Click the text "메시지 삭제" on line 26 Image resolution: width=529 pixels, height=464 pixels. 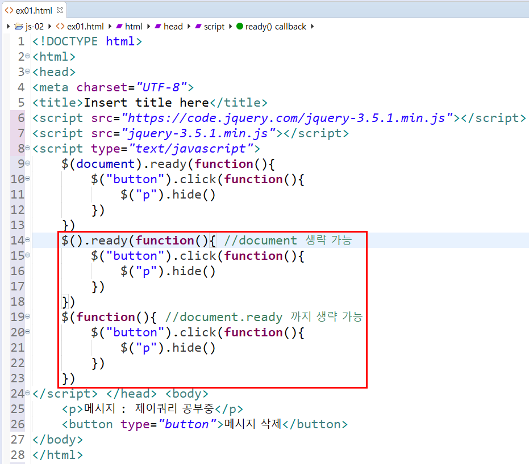pyautogui.click(x=253, y=424)
